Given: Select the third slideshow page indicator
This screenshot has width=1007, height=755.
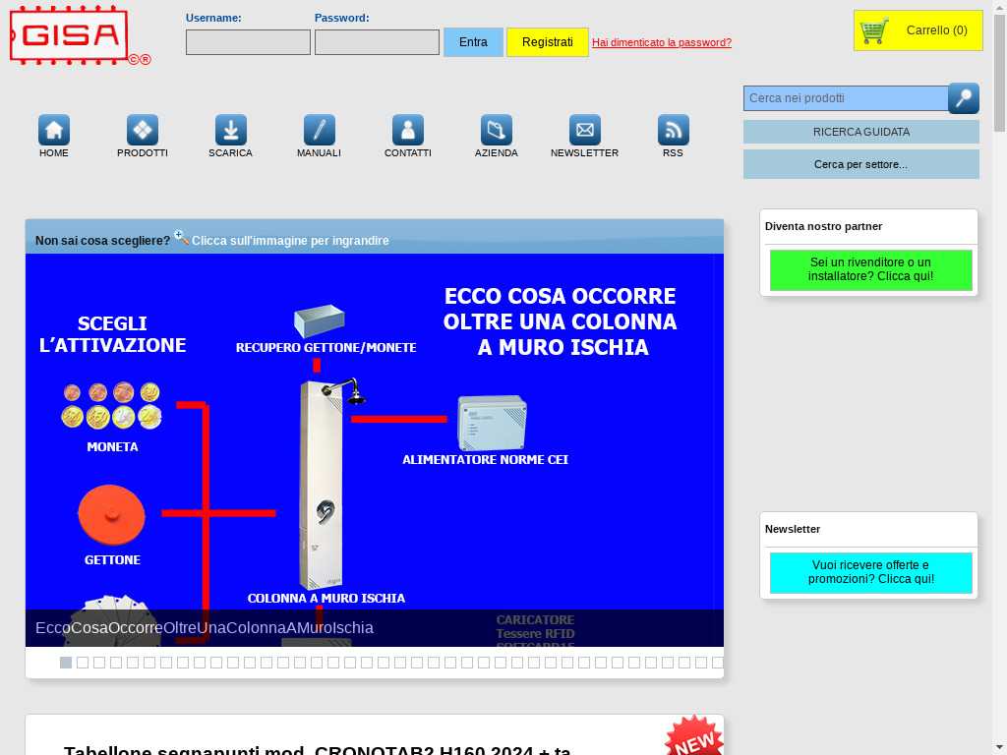Looking at the screenshot, I should [99, 663].
